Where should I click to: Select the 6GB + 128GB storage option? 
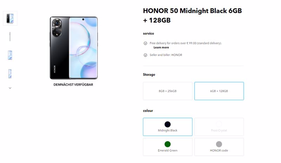click(219, 91)
